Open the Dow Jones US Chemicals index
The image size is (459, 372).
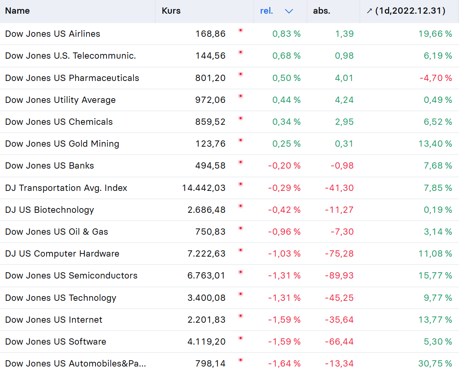(59, 122)
